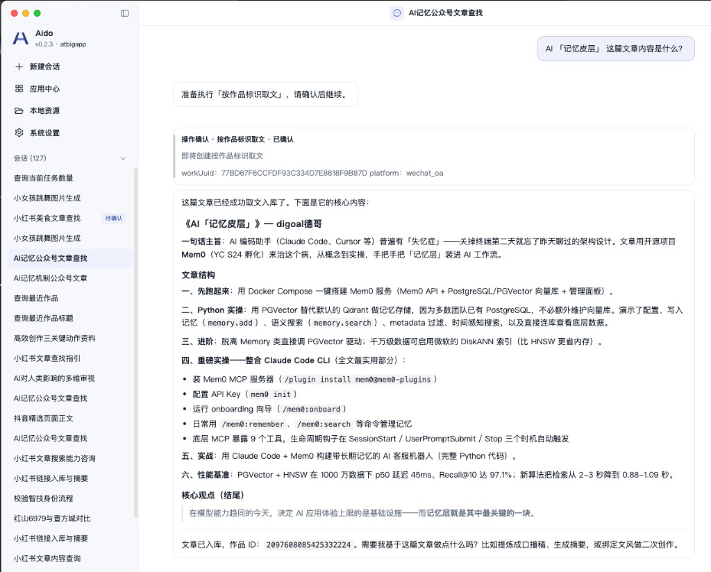Click the 准备执行「按作品标识取文」 message
The image size is (711, 572).
pos(265,94)
